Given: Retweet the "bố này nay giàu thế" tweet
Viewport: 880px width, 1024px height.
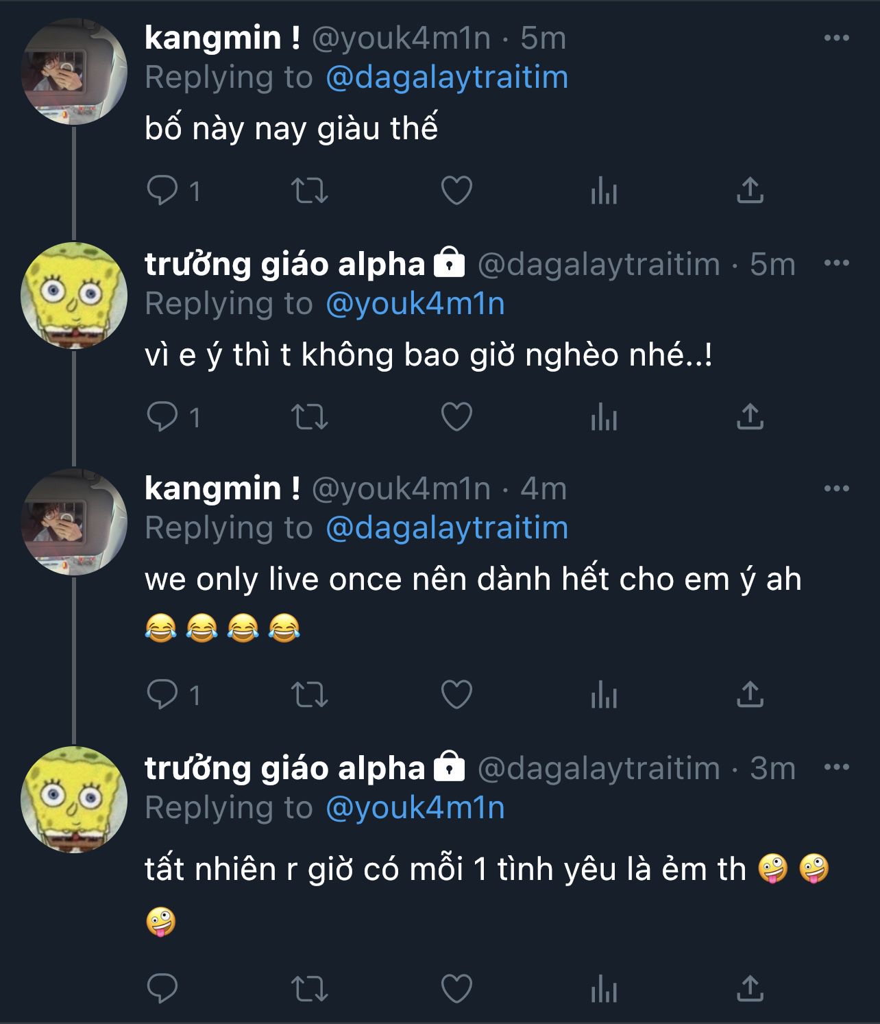Looking at the screenshot, I should pos(310,191).
